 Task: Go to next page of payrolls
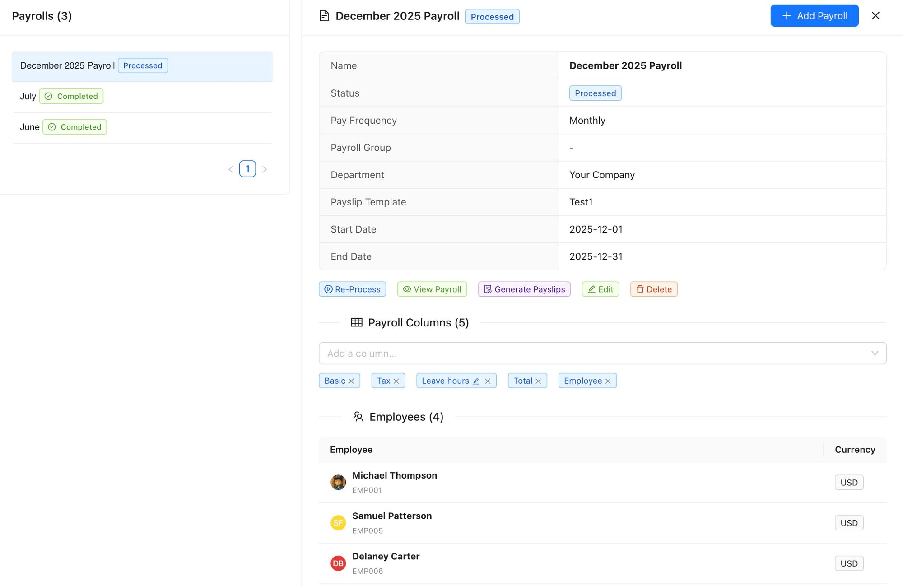(265, 169)
